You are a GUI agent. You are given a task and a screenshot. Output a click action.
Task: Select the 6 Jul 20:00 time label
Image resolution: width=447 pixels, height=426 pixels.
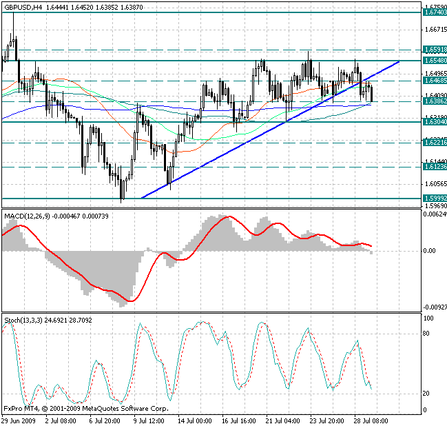[x=105, y=421]
